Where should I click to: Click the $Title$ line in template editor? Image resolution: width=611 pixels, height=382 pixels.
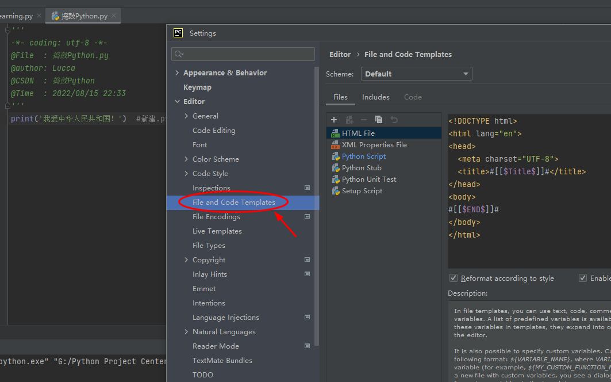click(x=521, y=171)
